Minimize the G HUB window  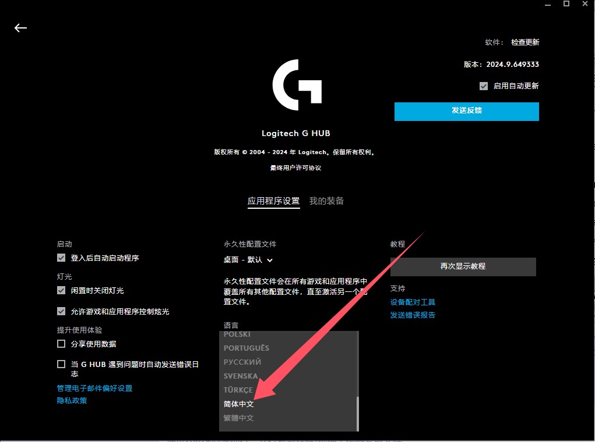548,5
